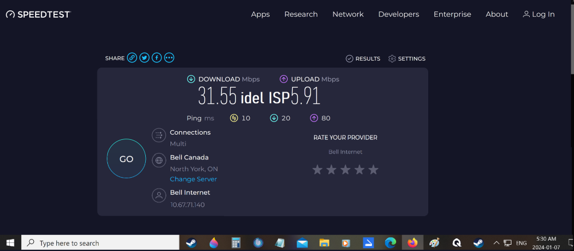Image resolution: width=574 pixels, height=251 pixels.
Task: Click the user icon beside Bell Internet
Action: pyautogui.click(x=158, y=195)
